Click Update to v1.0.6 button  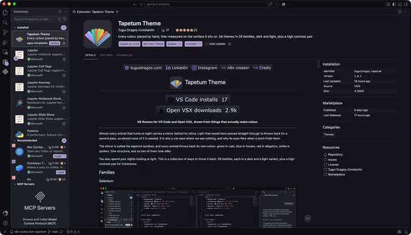(x=129, y=44)
